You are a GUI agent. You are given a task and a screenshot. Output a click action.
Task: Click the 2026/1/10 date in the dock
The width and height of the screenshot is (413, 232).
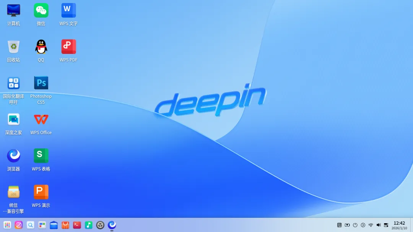[399, 228]
